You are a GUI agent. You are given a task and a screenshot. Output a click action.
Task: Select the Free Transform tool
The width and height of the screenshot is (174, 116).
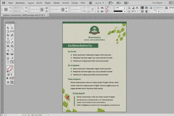pos(12,50)
